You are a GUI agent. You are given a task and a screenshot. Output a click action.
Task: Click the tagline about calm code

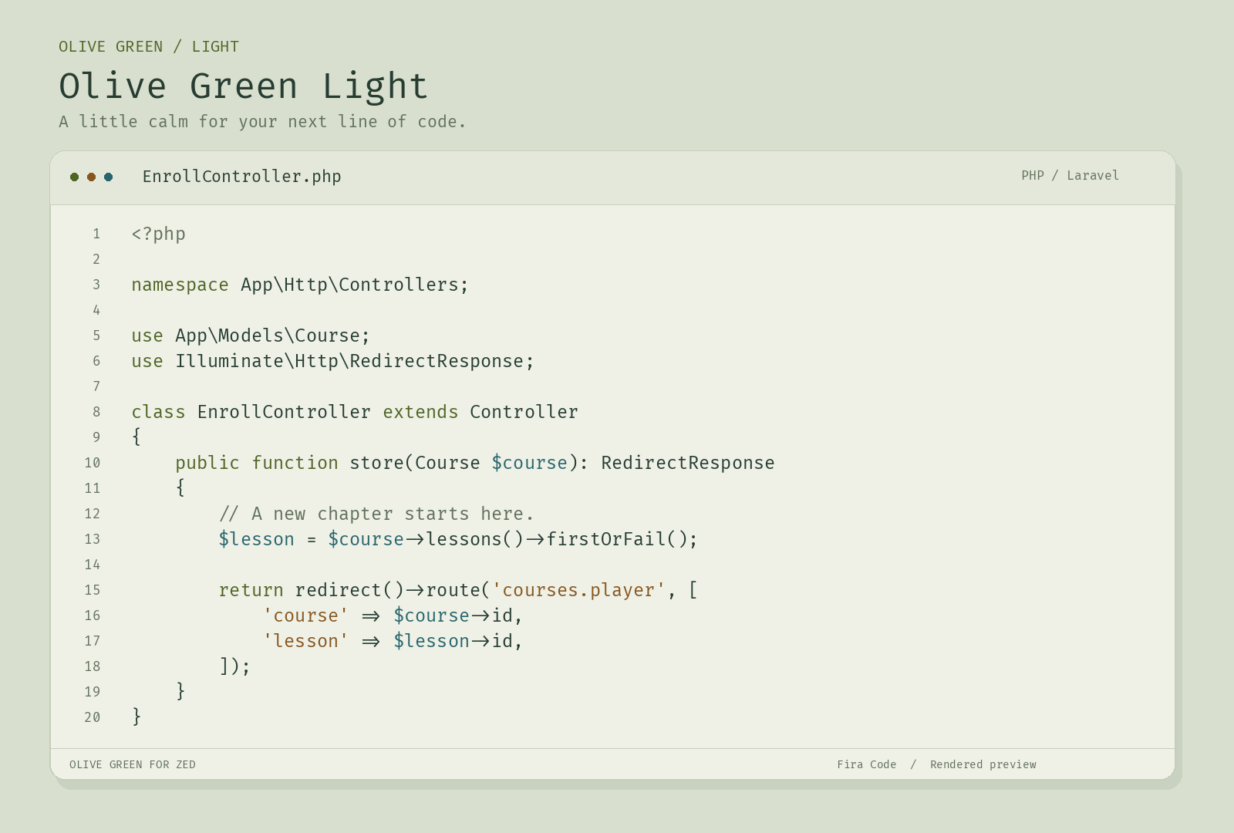262,121
